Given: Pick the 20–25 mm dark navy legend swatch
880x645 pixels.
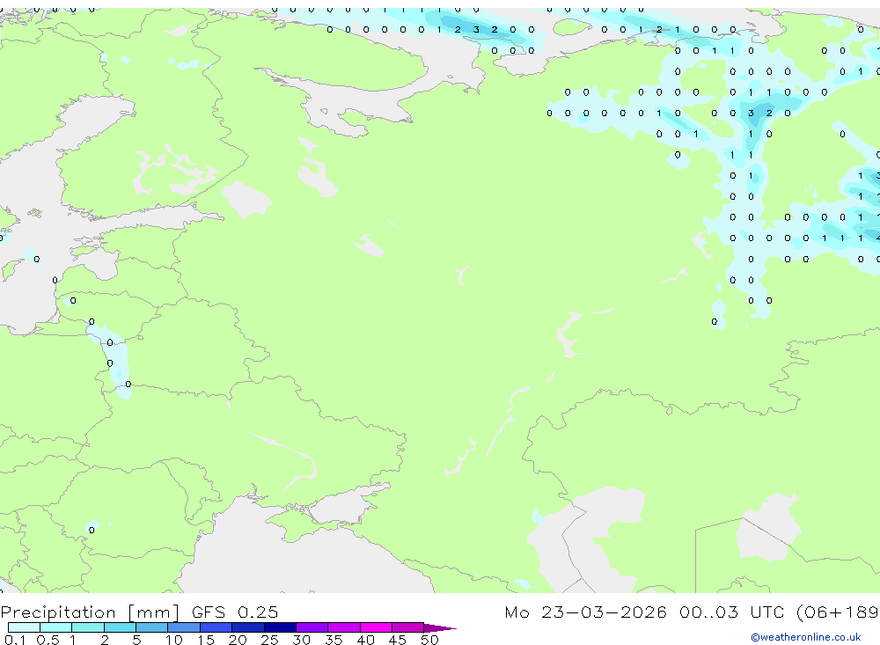Looking at the screenshot, I should [x=248, y=627].
